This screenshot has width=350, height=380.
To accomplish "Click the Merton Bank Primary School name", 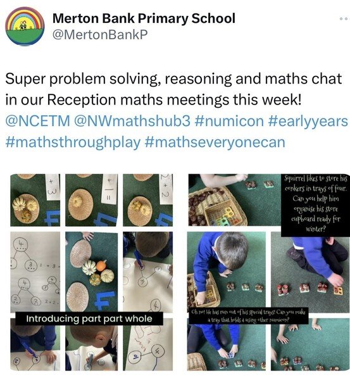I will pyautogui.click(x=144, y=18).
